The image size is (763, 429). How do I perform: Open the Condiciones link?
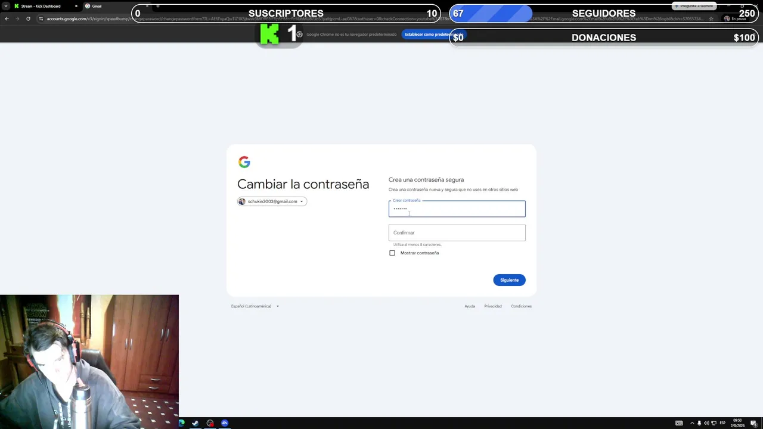[x=521, y=306]
